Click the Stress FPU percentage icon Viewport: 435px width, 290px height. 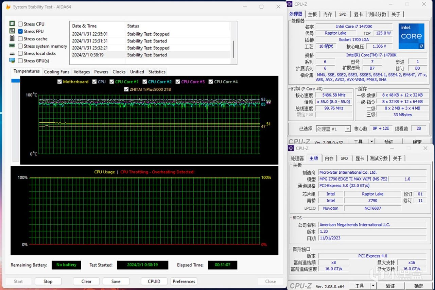coord(12,31)
